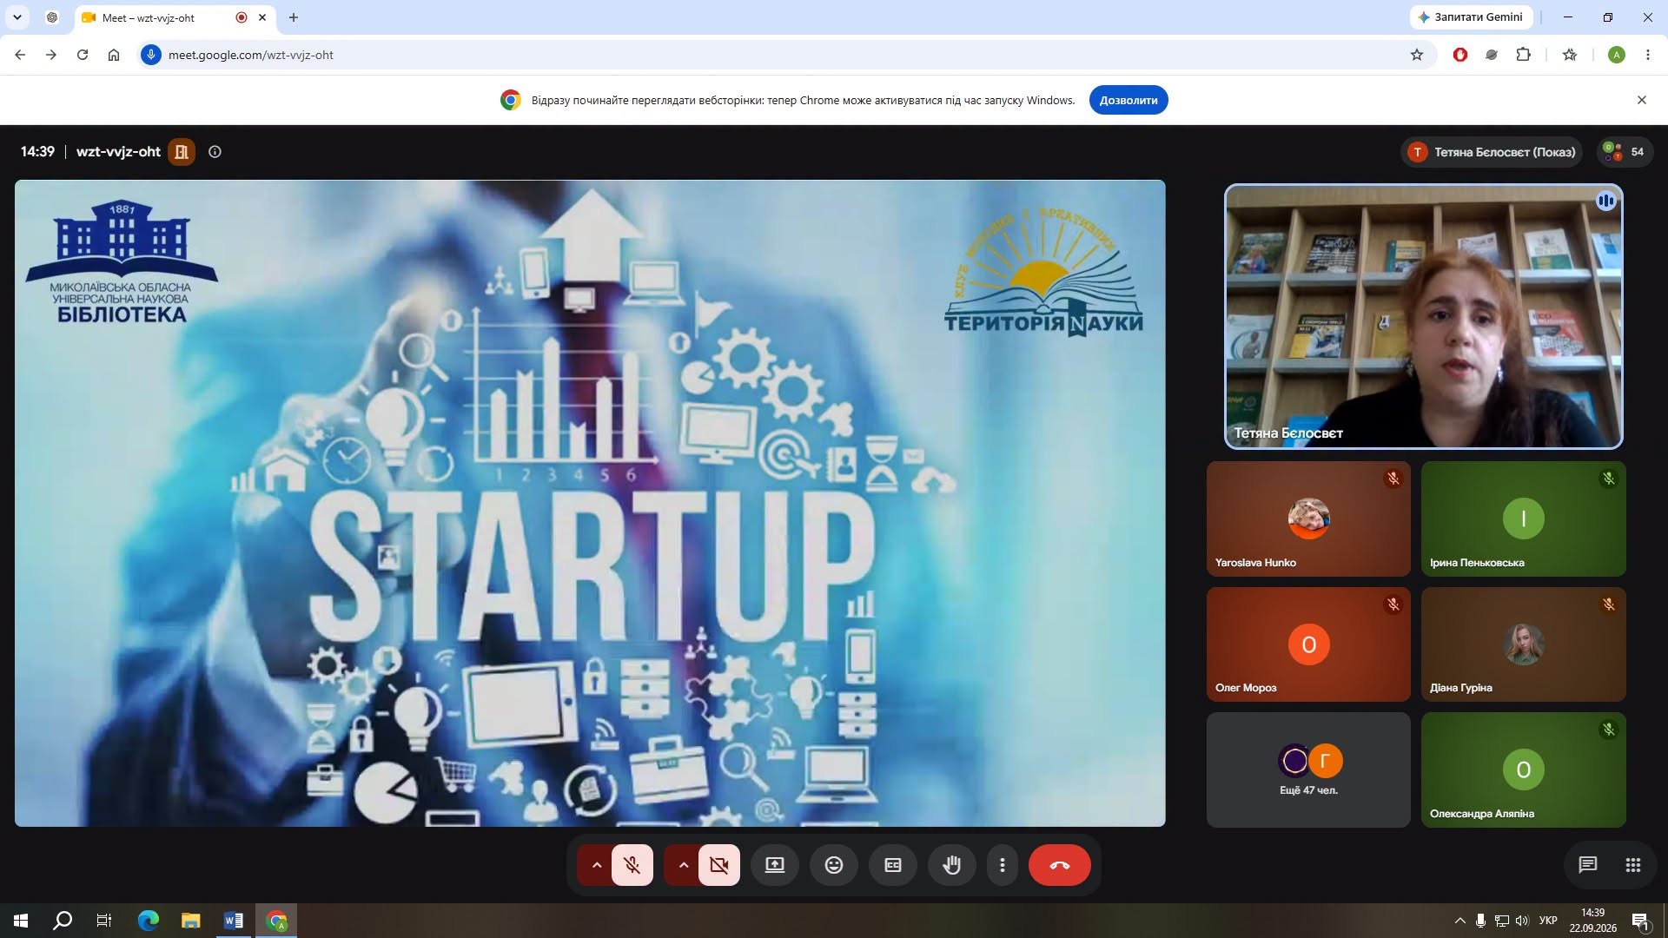Click the Ещё 47 чел. participants tile

(1308, 770)
